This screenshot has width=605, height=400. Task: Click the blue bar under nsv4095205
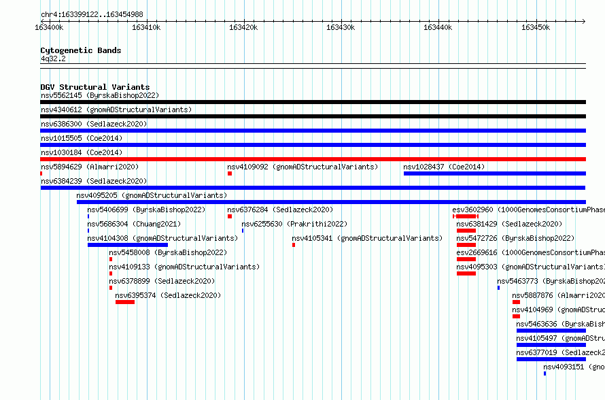pos(332,202)
